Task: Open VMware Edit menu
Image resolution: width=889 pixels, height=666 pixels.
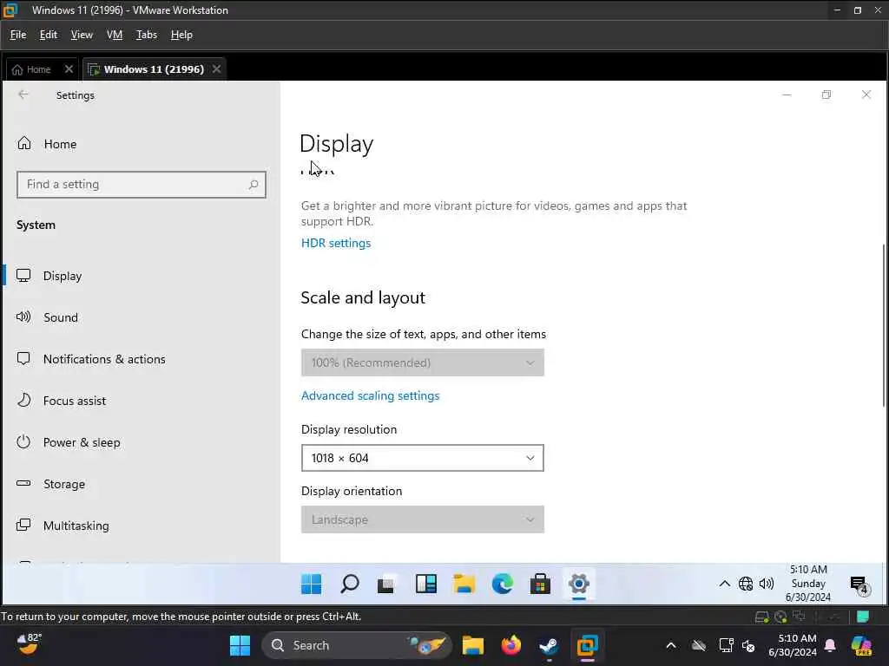Action: point(49,35)
